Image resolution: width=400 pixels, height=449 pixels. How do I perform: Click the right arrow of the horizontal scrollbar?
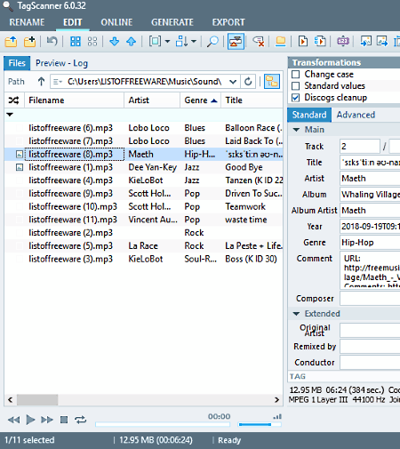pyautogui.click(x=277, y=400)
